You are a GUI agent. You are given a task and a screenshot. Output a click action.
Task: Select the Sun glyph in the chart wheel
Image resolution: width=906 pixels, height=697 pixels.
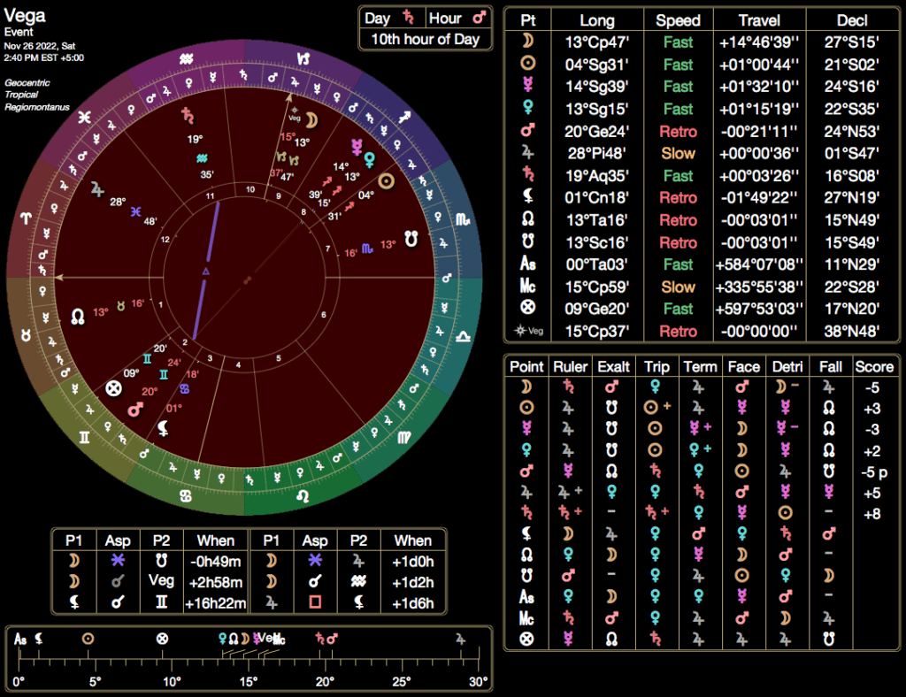pos(386,180)
